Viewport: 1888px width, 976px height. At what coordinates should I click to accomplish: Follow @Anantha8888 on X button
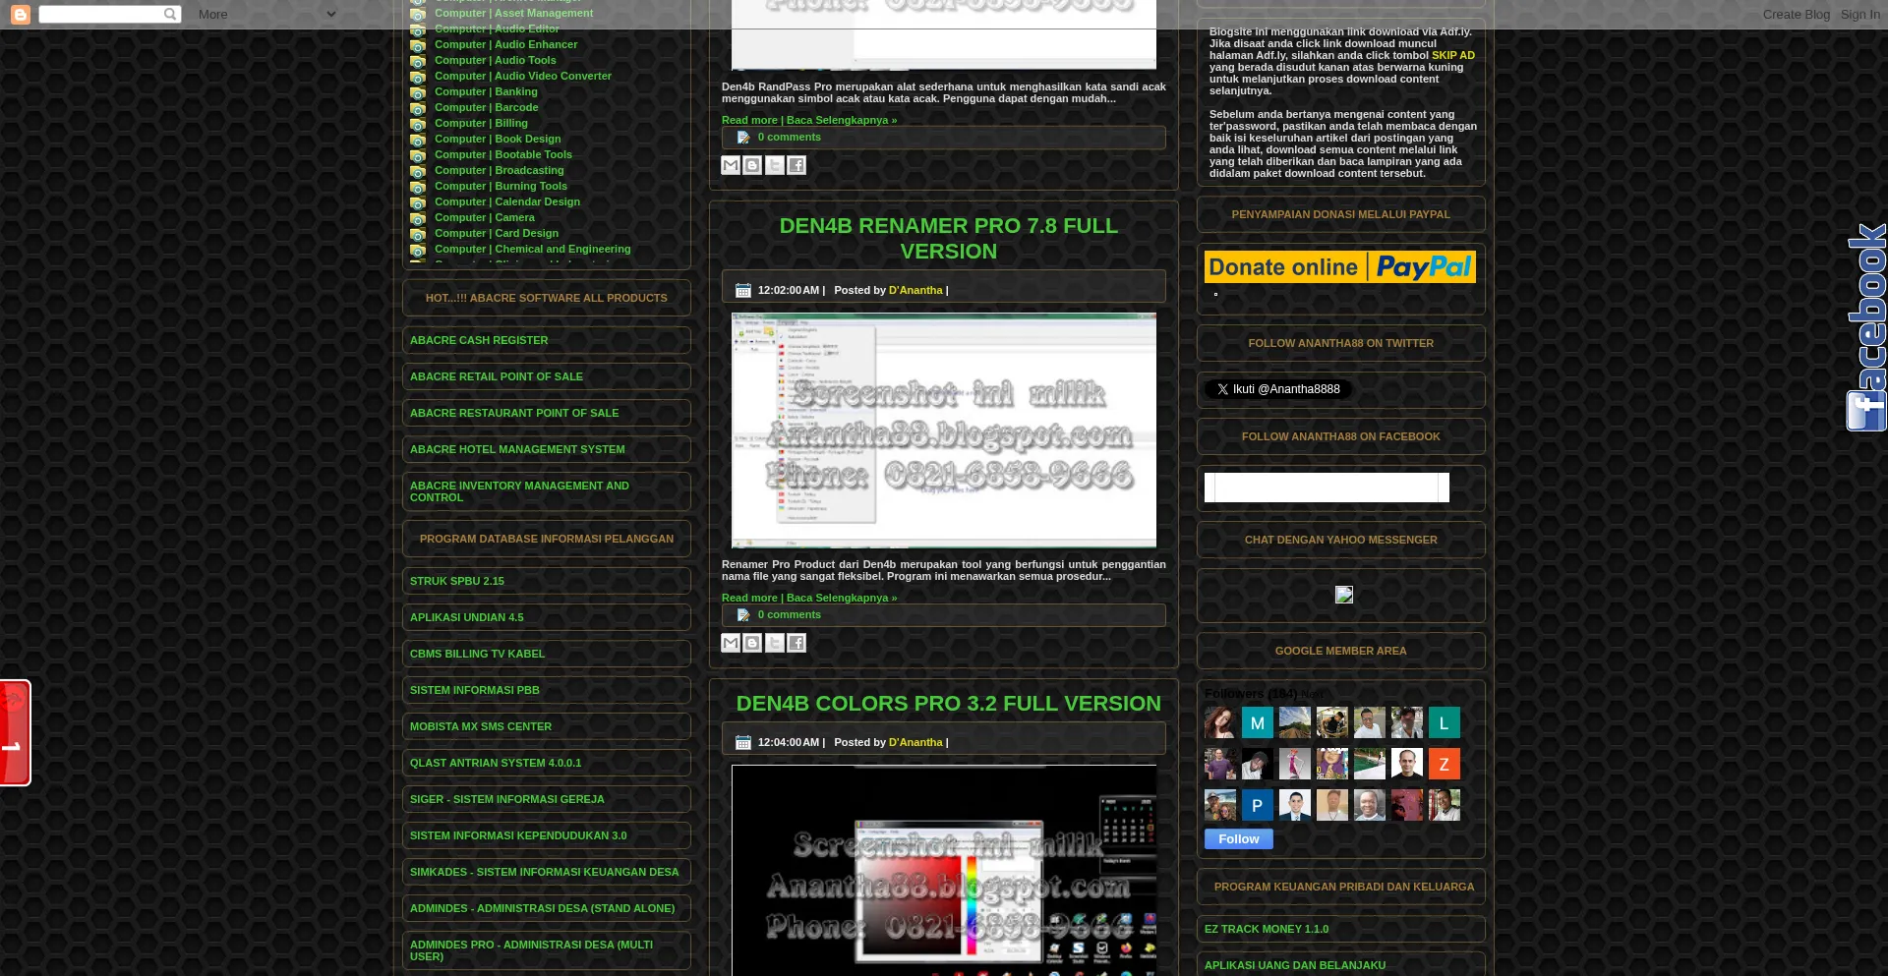coord(1278,389)
